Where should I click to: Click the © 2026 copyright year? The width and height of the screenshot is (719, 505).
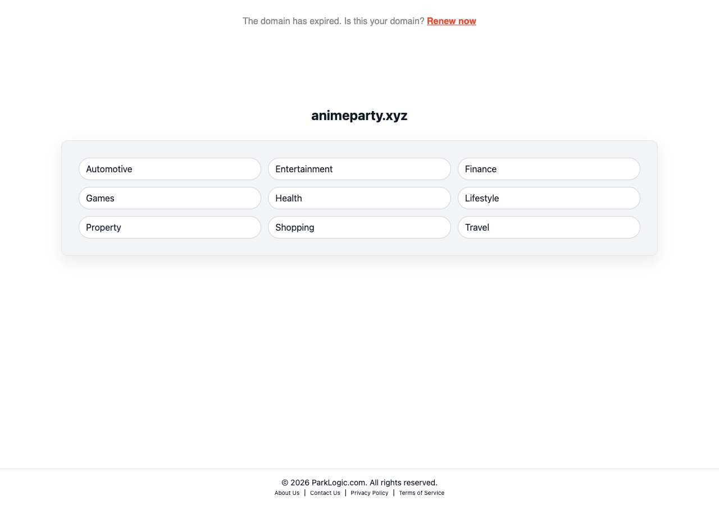pos(295,483)
